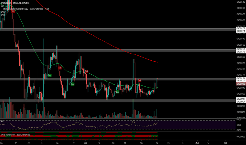Select the red horizontal line at 0.00001080
Viewport: 246px width, 145px height.
point(140,84)
